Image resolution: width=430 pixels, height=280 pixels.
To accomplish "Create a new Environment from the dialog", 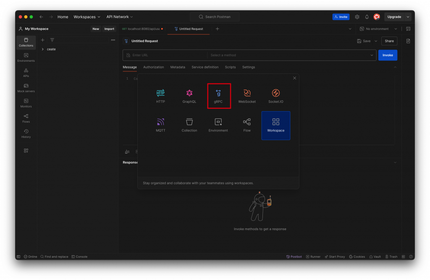I will tap(218, 126).
